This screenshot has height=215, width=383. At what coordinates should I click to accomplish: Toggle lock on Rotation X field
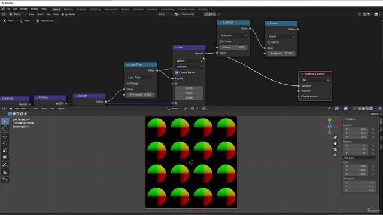373,146
